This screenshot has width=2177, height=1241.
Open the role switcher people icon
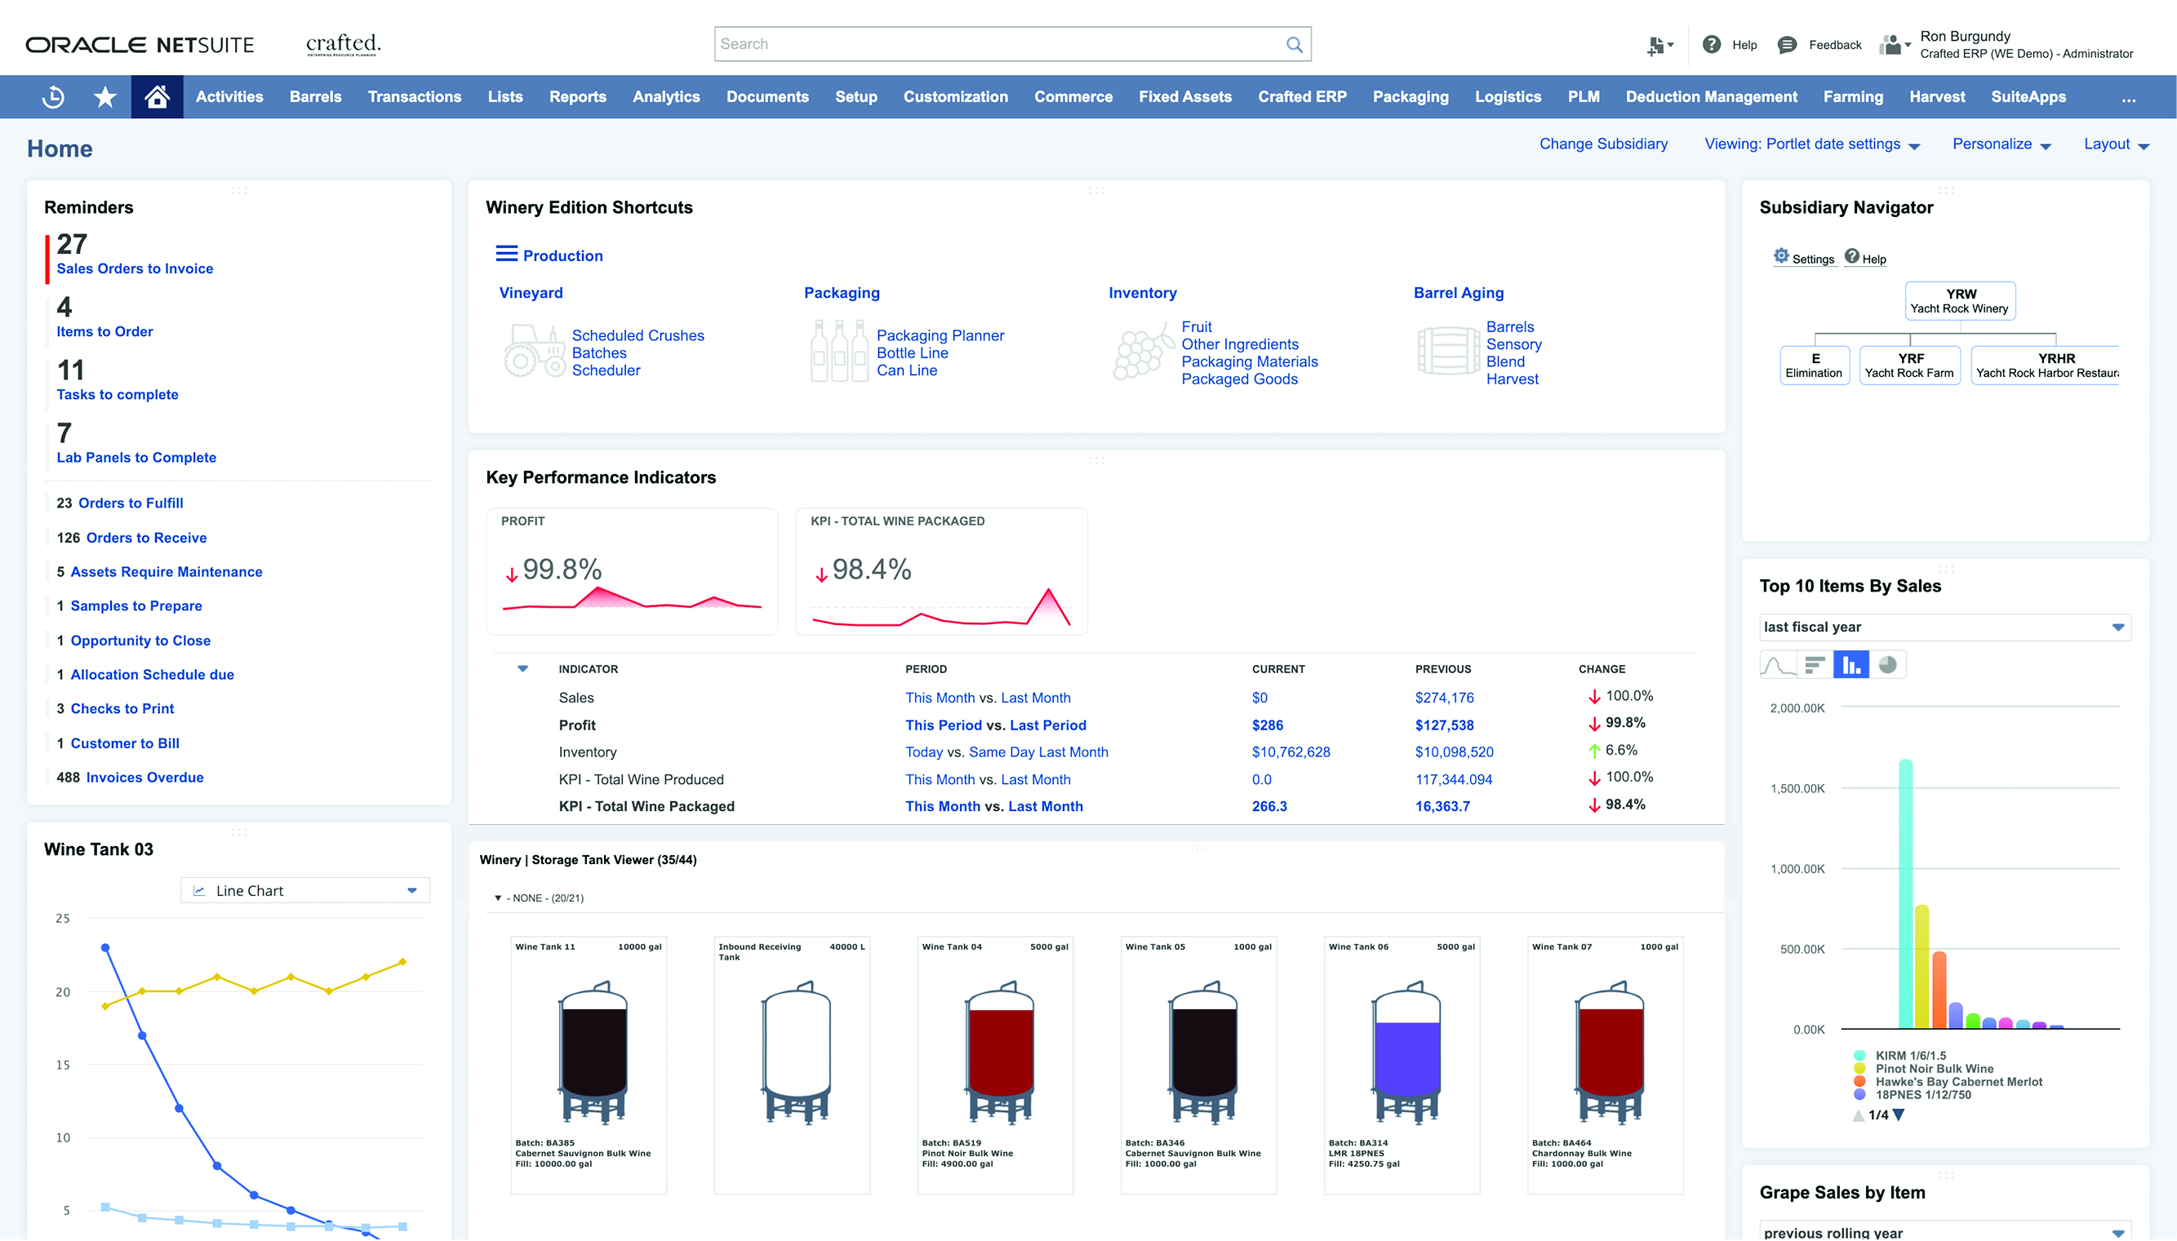point(1895,44)
